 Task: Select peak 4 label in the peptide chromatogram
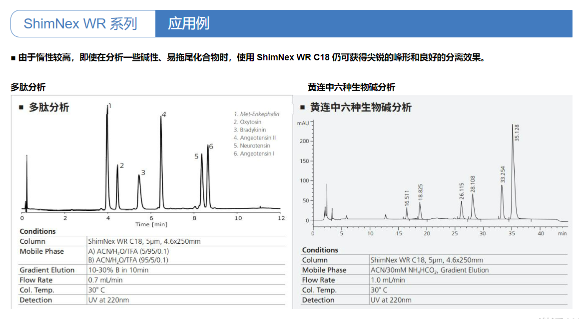point(164,115)
